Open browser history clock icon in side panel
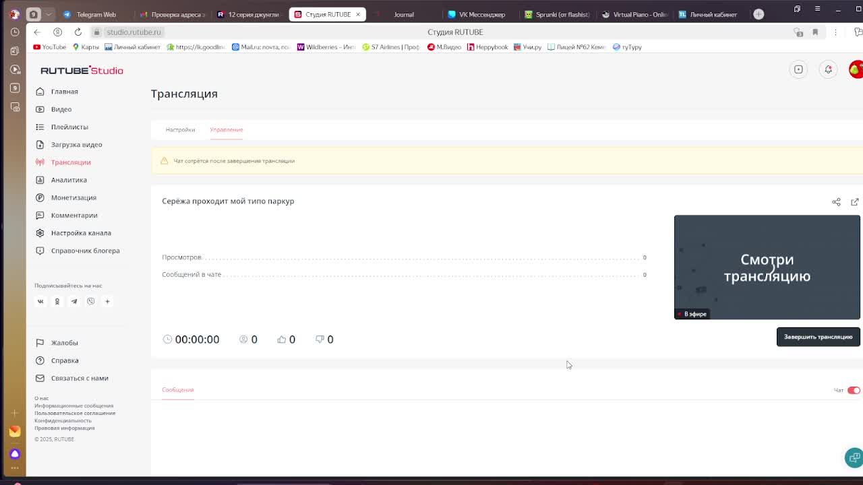The image size is (863, 485). tap(15, 32)
